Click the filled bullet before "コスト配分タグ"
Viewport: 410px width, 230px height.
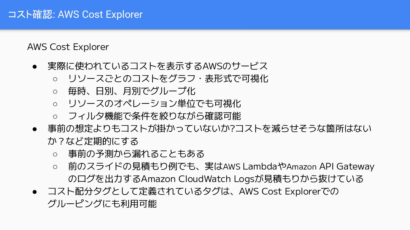coord(35,192)
